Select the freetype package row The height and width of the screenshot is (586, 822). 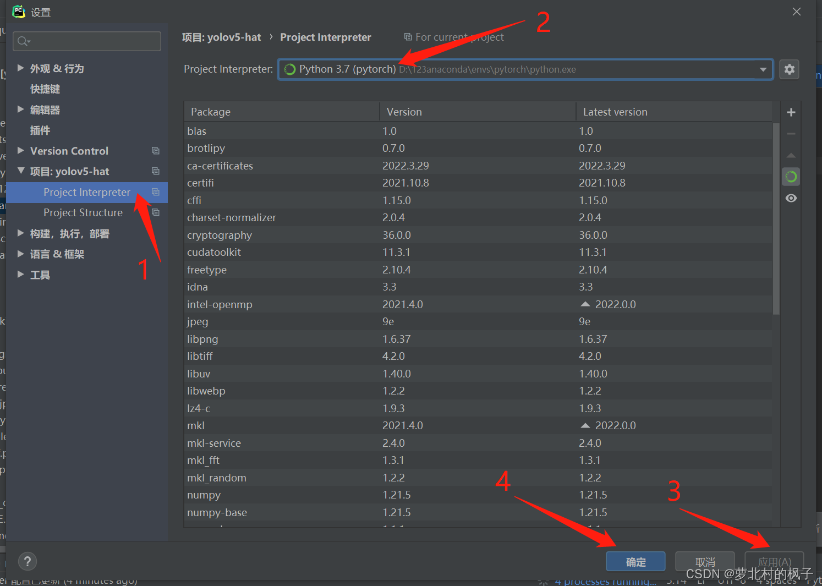pos(478,270)
